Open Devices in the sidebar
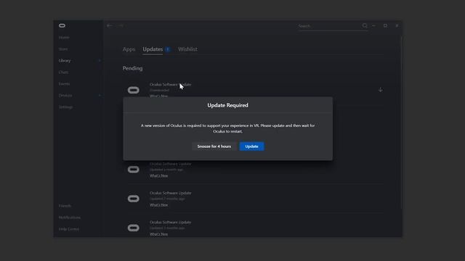 click(65, 95)
